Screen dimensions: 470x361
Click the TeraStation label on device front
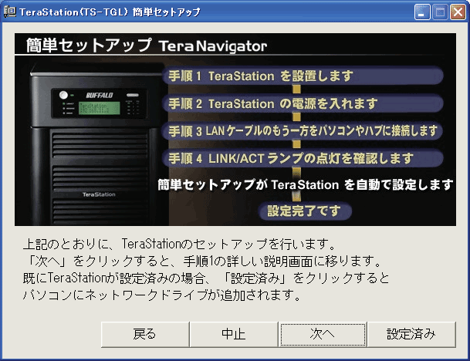[x=99, y=194]
